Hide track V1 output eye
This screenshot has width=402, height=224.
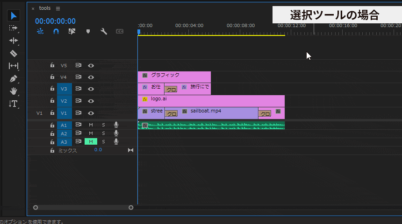point(91,113)
